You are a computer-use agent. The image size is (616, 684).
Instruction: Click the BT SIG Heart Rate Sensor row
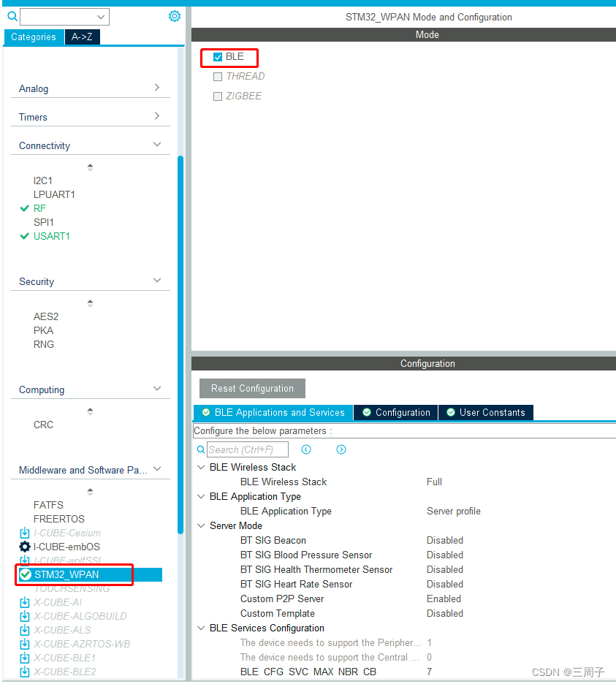[406, 584]
